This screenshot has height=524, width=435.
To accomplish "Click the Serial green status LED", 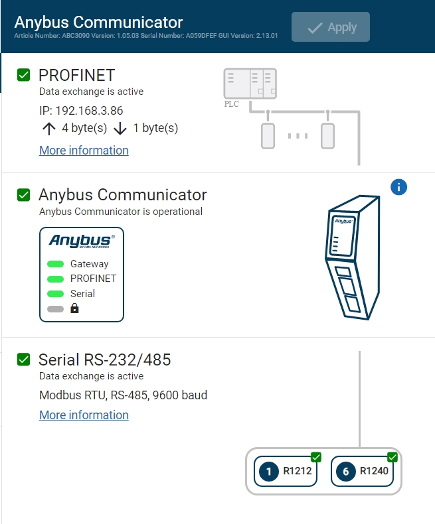I will (x=56, y=294).
